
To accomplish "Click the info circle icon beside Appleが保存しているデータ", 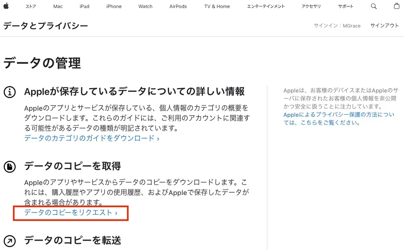I will pos(10,92).
